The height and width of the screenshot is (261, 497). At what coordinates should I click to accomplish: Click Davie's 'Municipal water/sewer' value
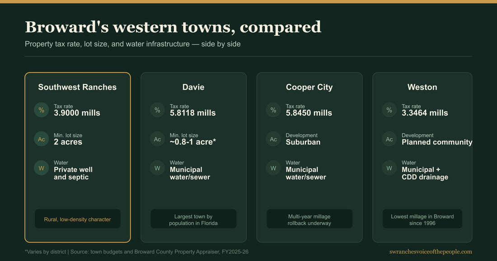190,173
